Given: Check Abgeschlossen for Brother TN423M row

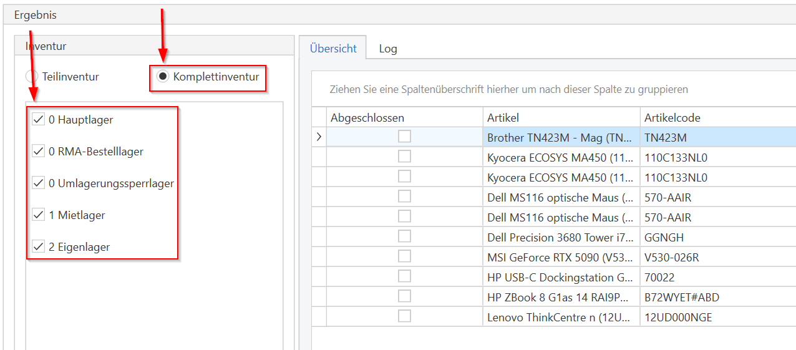Looking at the screenshot, I should pyautogui.click(x=404, y=137).
